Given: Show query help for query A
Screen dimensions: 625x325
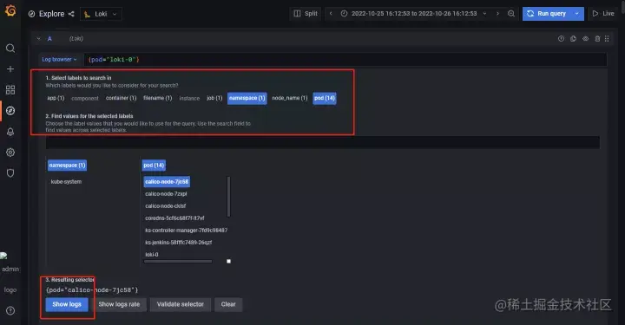Looking at the screenshot, I should [x=561, y=39].
